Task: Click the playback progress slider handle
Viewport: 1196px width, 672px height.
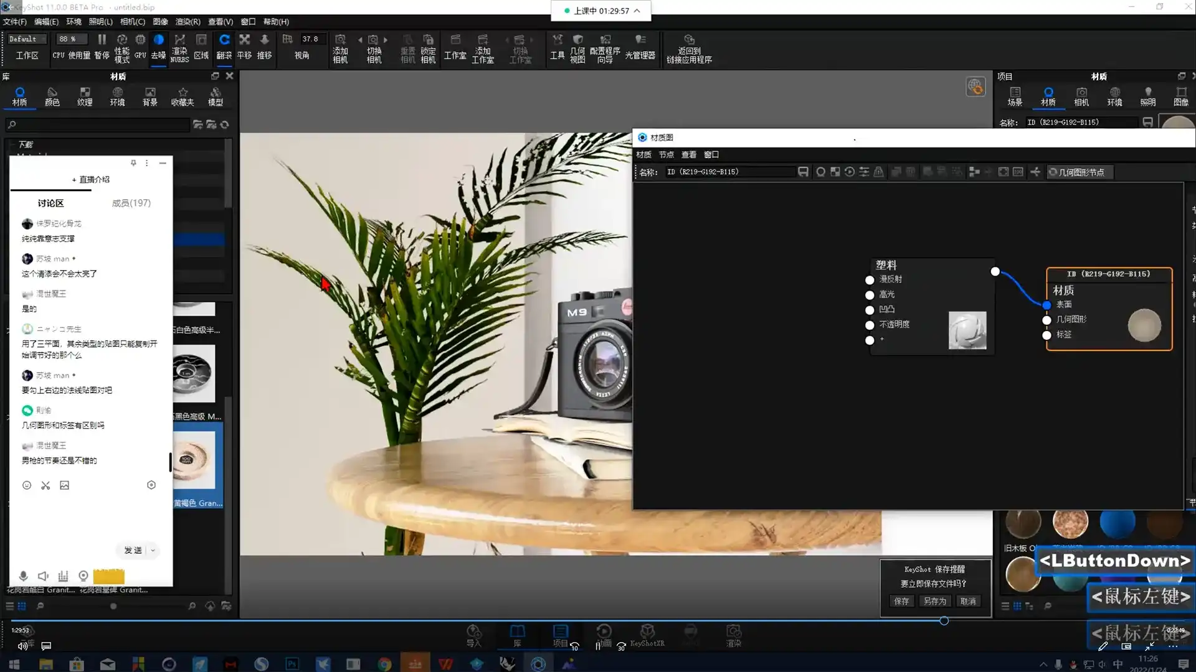Action: click(x=944, y=621)
